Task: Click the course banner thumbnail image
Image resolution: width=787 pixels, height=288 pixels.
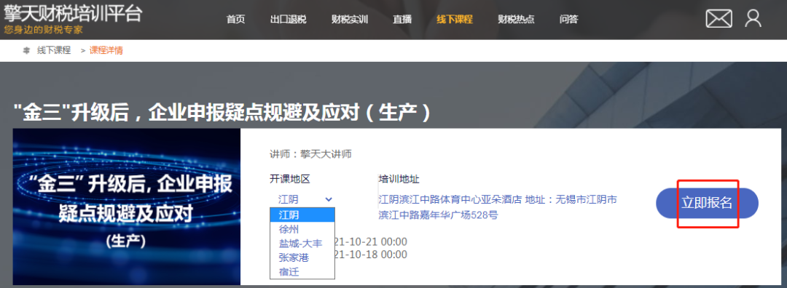Action: [127, 207]
